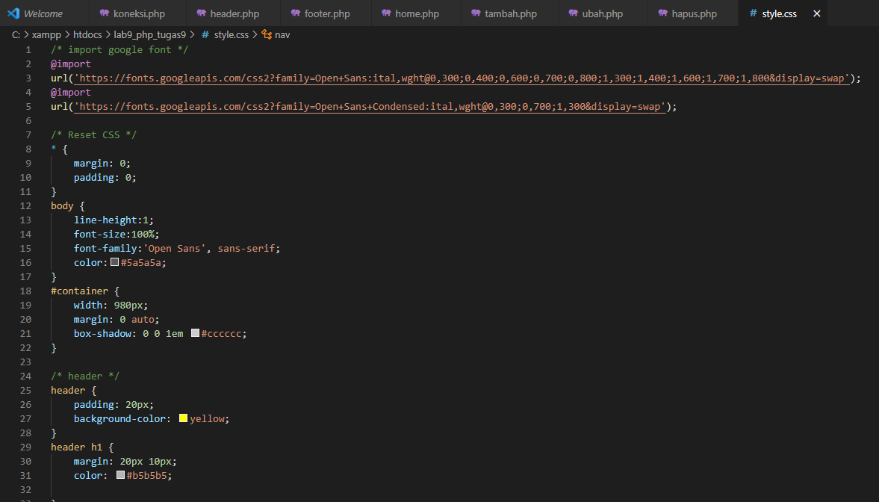Viewport: 879px width, 502px height.
Task: Open the xampp breadcrumb dropdown
Action: (x=46, y=34)
